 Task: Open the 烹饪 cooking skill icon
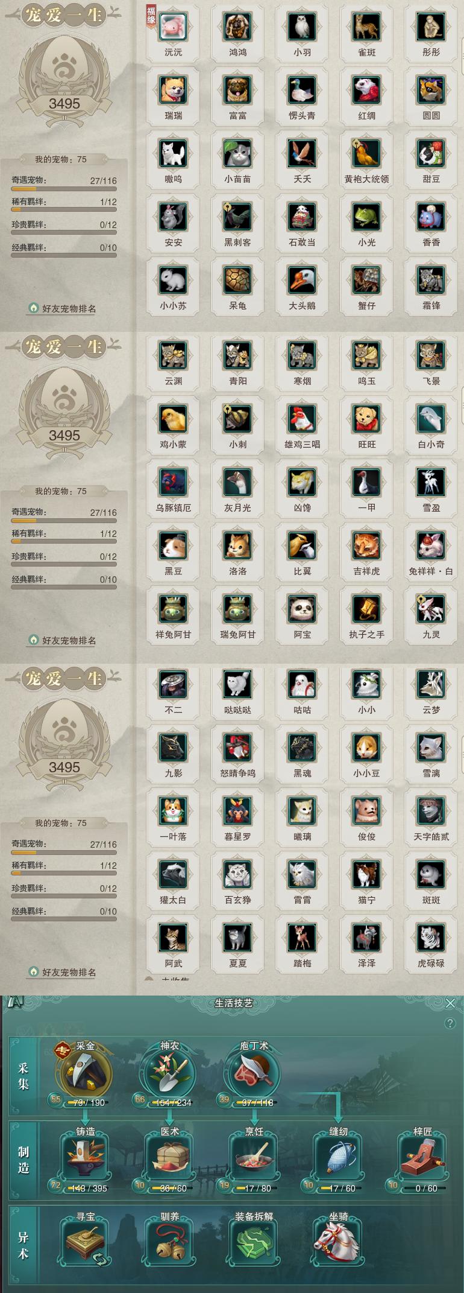(x=254, y=1158)
